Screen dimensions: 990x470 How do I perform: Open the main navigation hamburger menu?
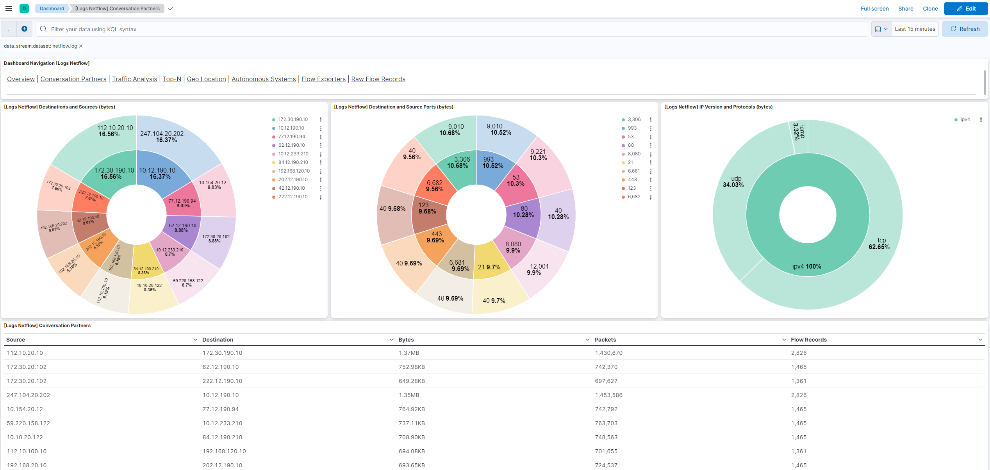[9, 8]
